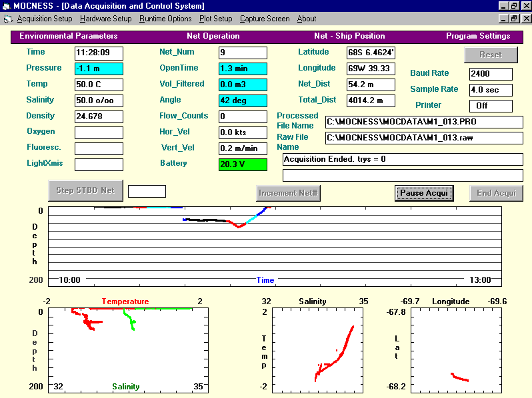Click the Depth versus Time plot
This screenshot has height=398, width=532.
pyautogui.click(x=275, y=246)
